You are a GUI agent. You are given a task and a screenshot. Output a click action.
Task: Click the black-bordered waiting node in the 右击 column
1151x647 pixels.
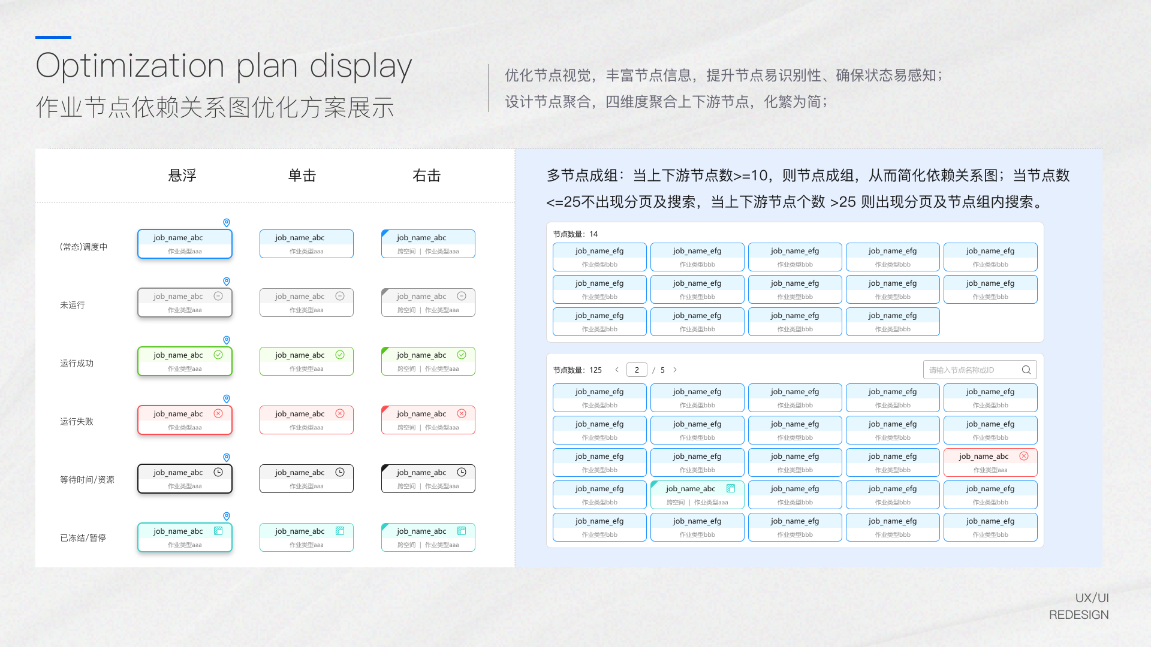[428, 479]
